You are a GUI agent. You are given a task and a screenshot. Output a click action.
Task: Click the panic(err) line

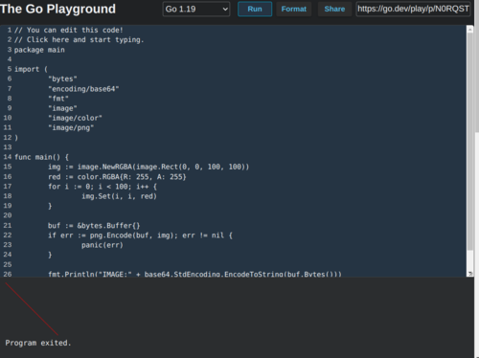click(x=103, y=245)
